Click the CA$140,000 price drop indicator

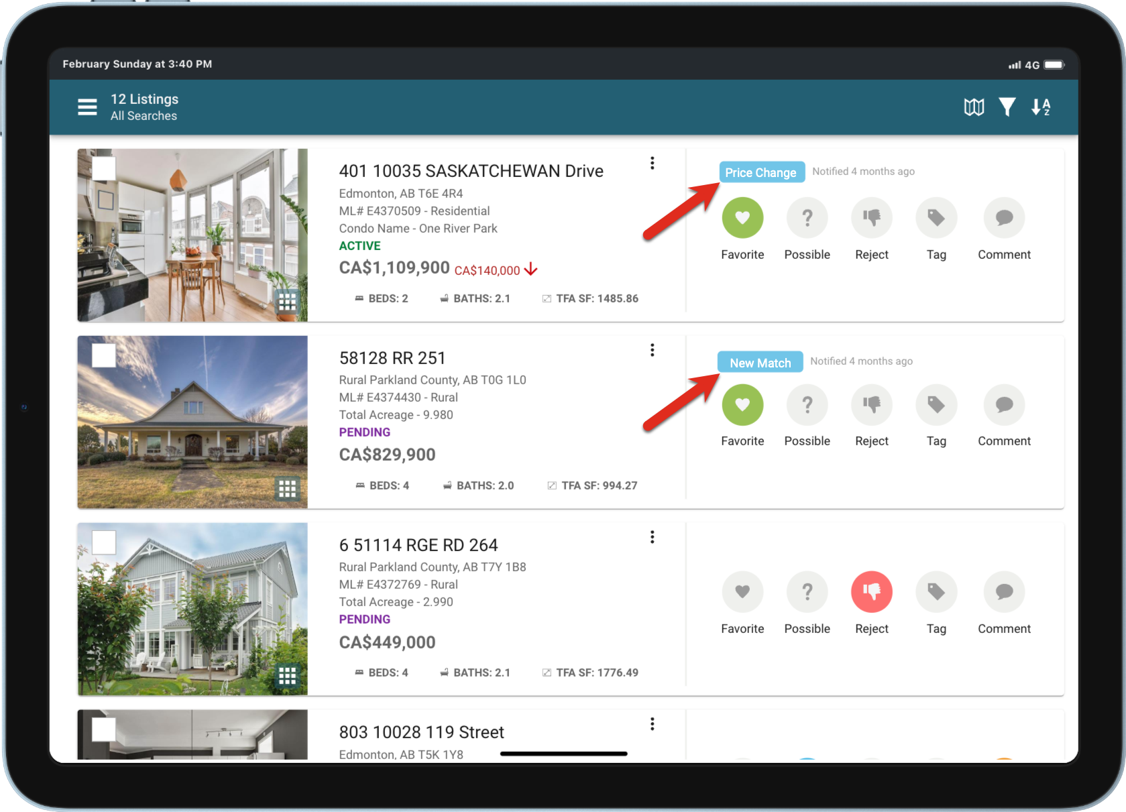[496, 270]
